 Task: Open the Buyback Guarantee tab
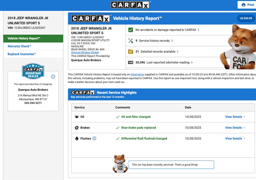(22, 54)
